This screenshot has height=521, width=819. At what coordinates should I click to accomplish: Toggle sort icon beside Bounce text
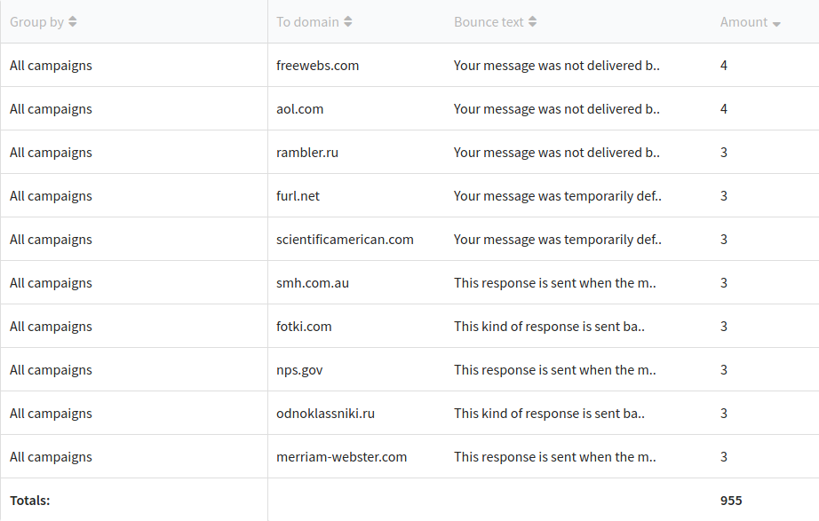532,22
